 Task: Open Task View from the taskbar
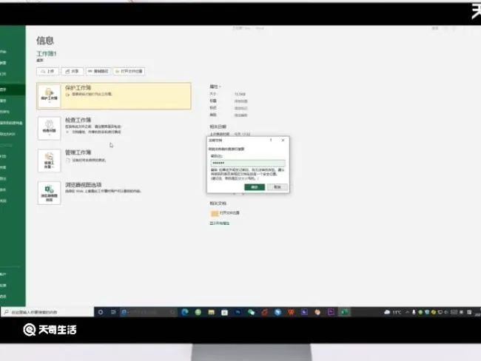click(x=113, y=312)
